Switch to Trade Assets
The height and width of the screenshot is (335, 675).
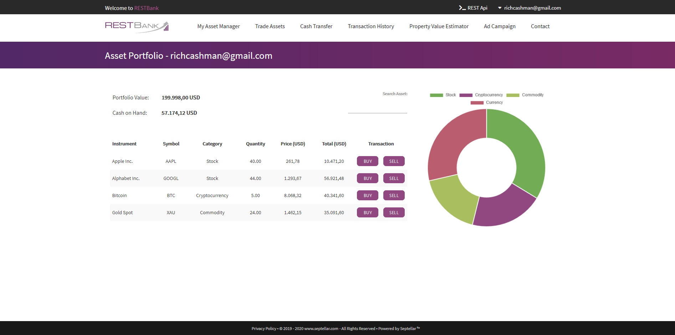[270, 26]
